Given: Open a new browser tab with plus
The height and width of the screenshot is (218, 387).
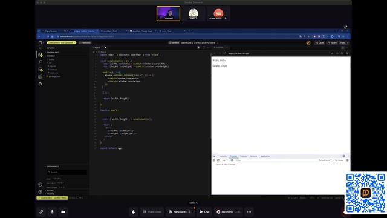Looking at the screenshot, I should pyautogui.click(x=189, y=31).
